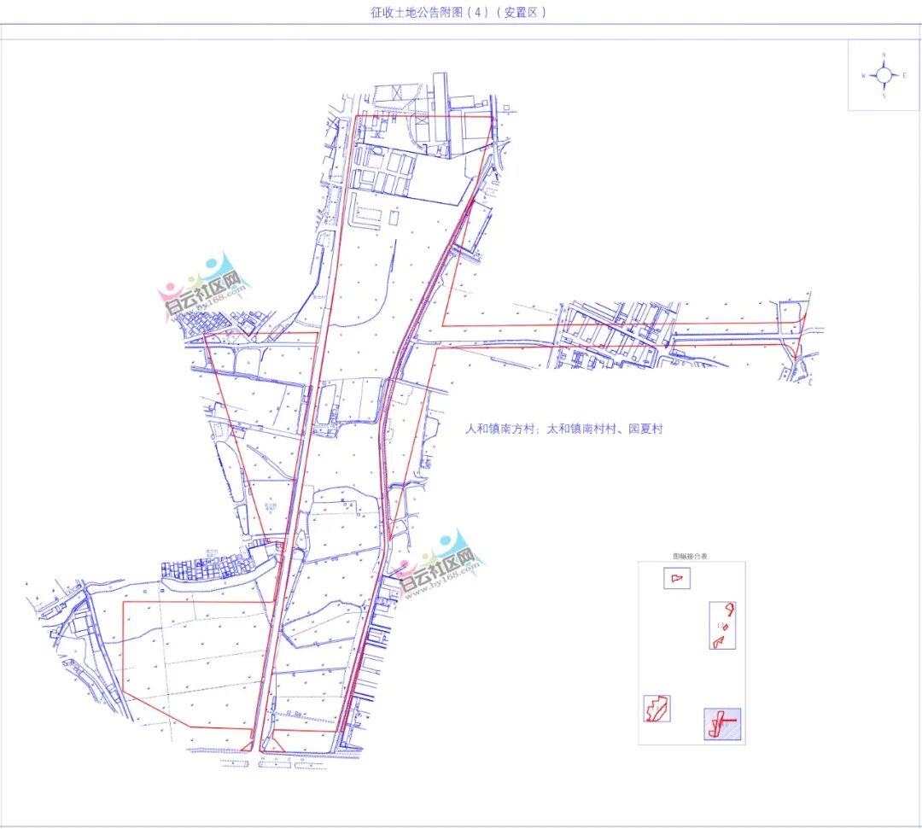Open the bottom-left sheet thumbnail in 图幅接合表
922x829 pixels.
pyautogui.click(x=657, y=709)
